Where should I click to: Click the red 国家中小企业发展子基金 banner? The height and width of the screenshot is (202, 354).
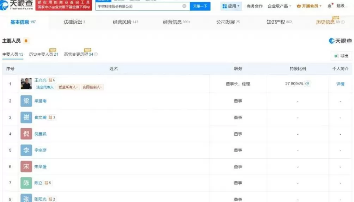pos(64,5)
